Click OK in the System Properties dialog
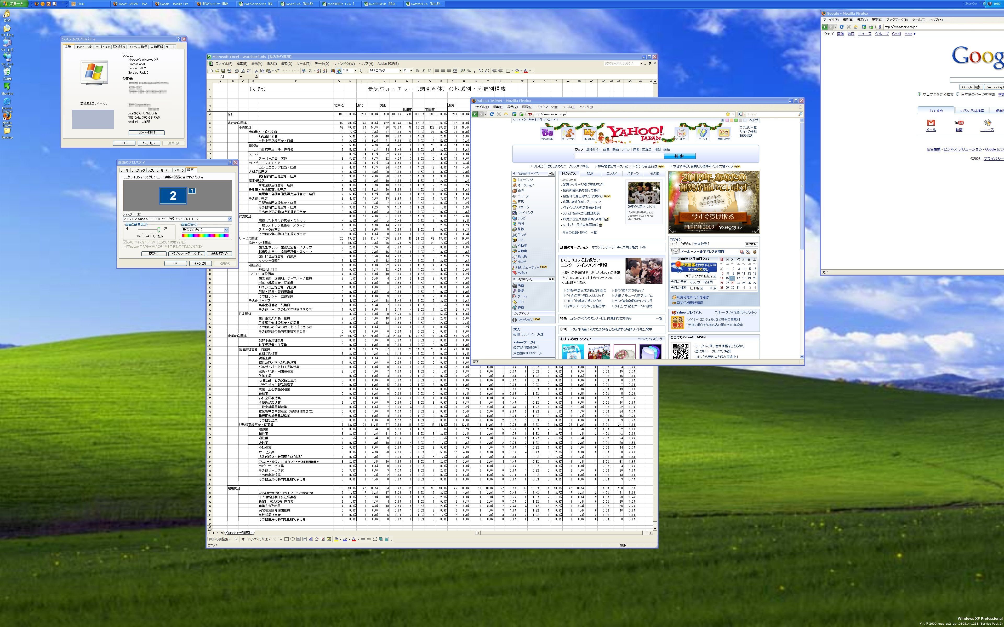This screenshot has width=1004, height=627. [x=124, y=143]
